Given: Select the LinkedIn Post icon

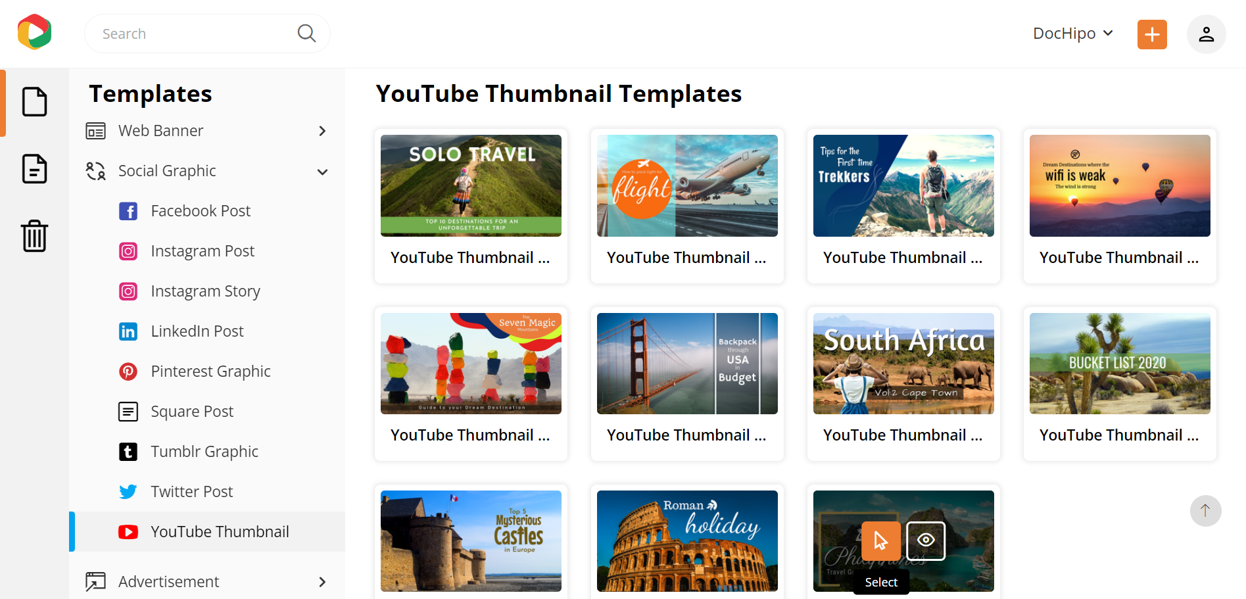Looking at the screenshot, I should (x=128, y=331).
